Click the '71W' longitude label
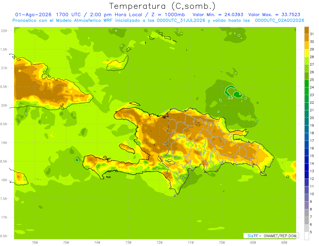Image resolution: width=319 pixels, height=246 pixels. [x=191, y=242]
